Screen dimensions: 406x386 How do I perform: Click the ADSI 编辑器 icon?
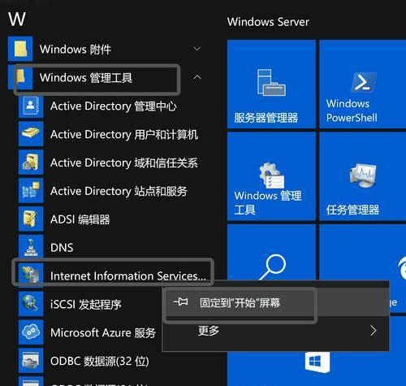tap(31, 219)
